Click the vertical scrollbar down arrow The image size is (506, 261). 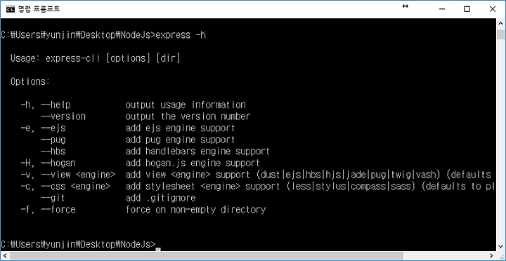click(500, 247)
